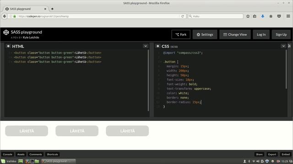Open the Comments panel
This screenshot has width=293, height=164.
[x=36, y=154]
